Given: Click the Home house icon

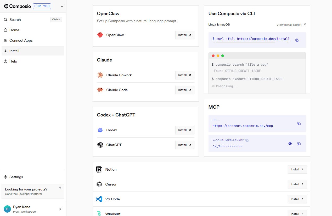Looking at the screenshot, I should [x=5, y=30].
